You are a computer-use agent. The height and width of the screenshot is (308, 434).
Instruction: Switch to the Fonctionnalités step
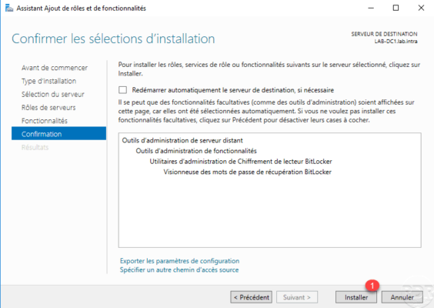pyautogui.click(x=45, y=121)
